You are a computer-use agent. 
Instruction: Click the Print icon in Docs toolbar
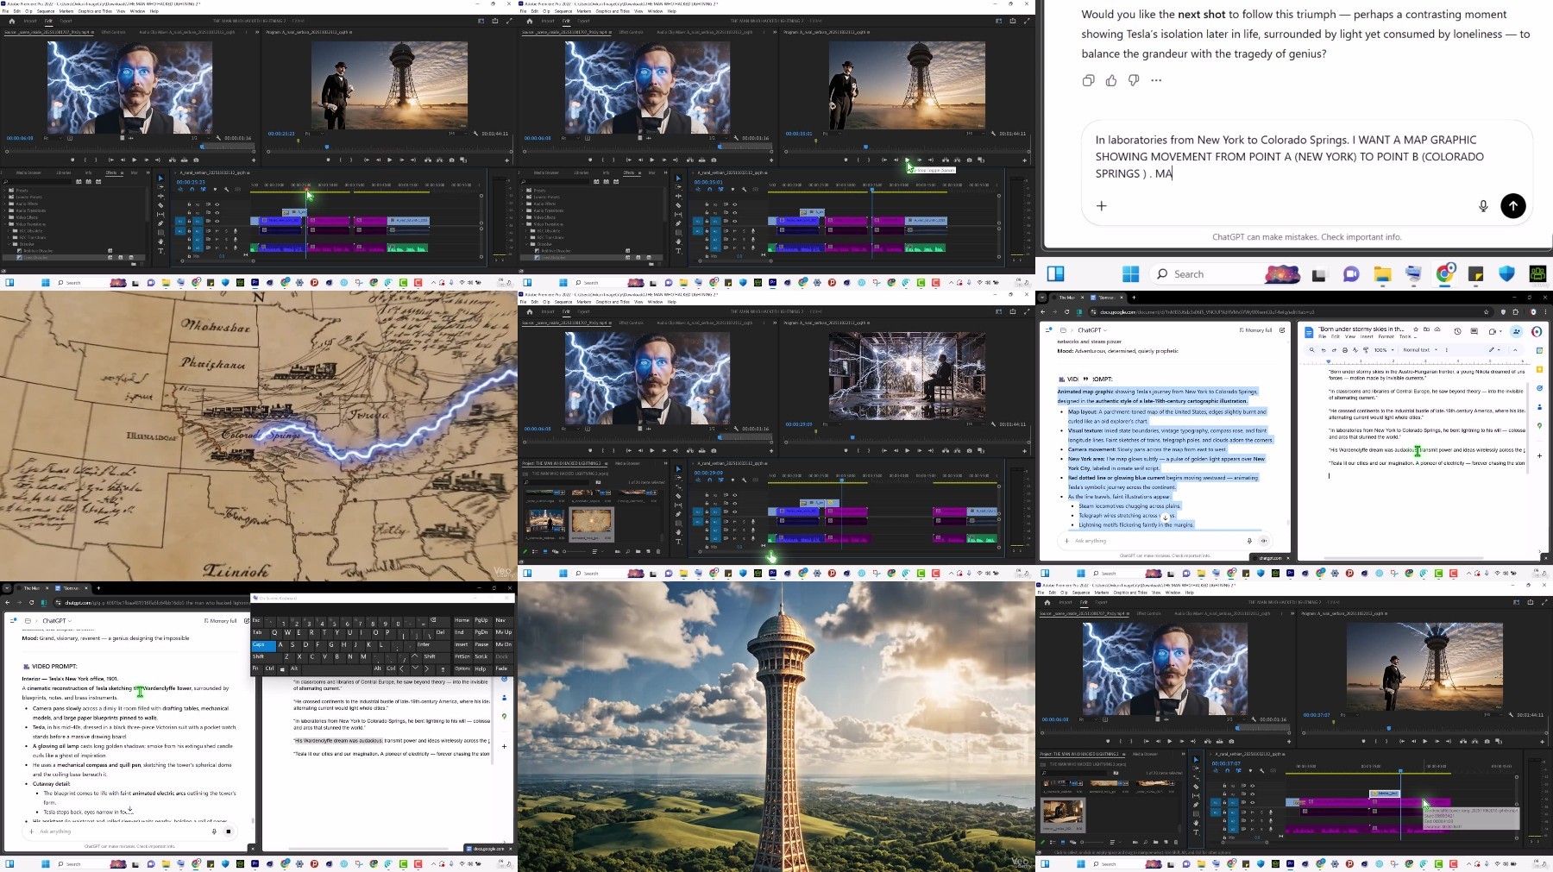point(1345,350)
